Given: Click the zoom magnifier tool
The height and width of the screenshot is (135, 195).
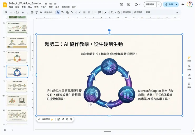Looking at the screenshot, I should tap(41, 12).
